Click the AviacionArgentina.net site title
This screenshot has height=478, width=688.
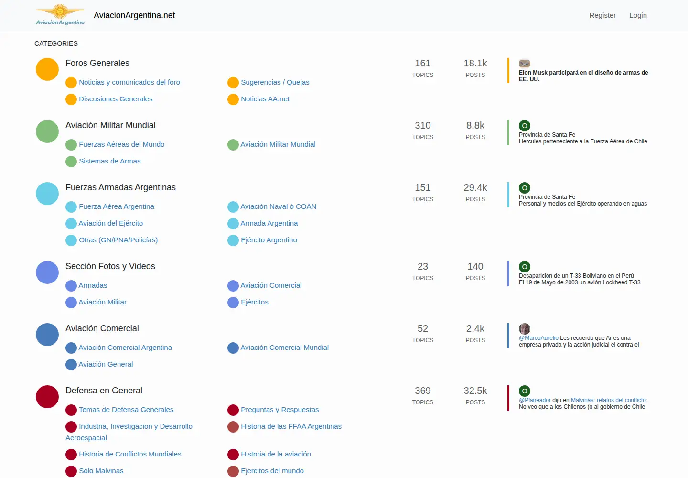(x=134, y=15)
